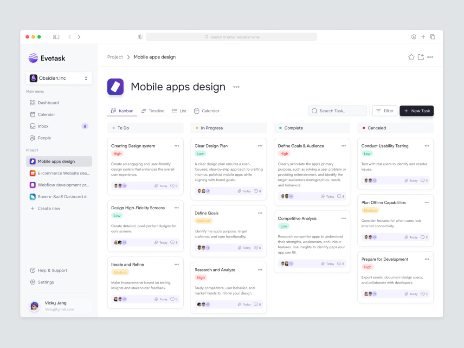Viewport: 464px width, 348px height.
Task: Click the purple project icon beside title
Action: tap(116, 87)
